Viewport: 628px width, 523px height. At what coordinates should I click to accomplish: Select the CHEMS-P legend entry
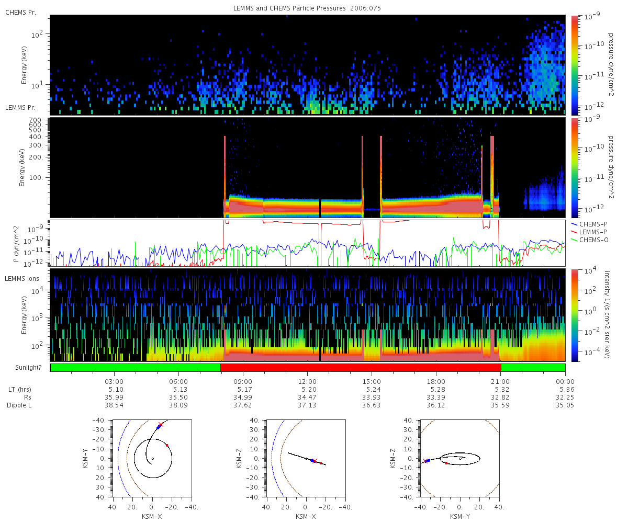pyautogui.click(x=591, y=223)
